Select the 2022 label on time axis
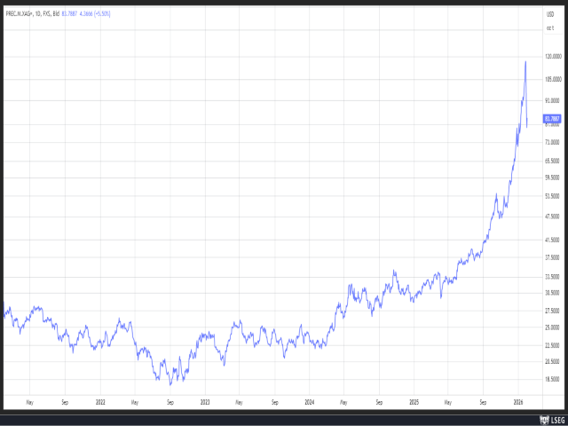Screen dimensions: 568x426 99,401
